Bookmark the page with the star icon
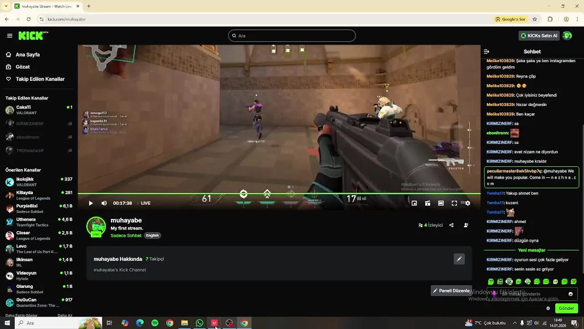 (535, 19)
